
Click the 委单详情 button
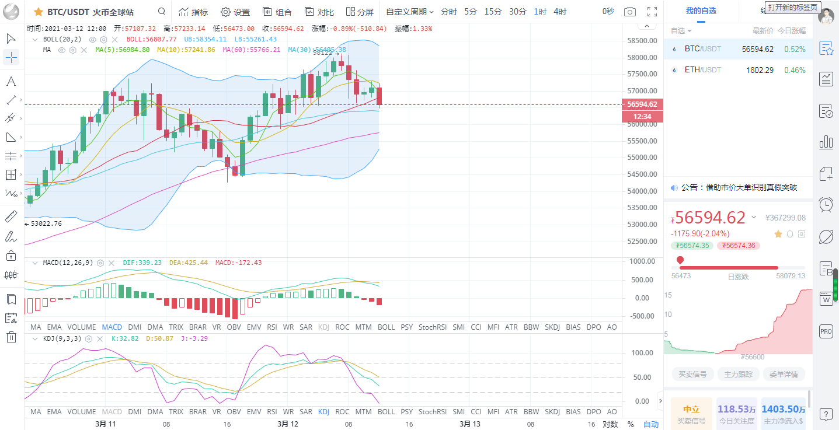pyautogui.click(x=784, y=374)
